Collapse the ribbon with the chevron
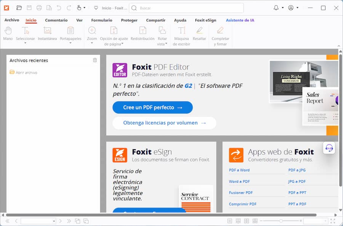Image resolution: width=343 pixels, height=226 pixels. (339, 46)
